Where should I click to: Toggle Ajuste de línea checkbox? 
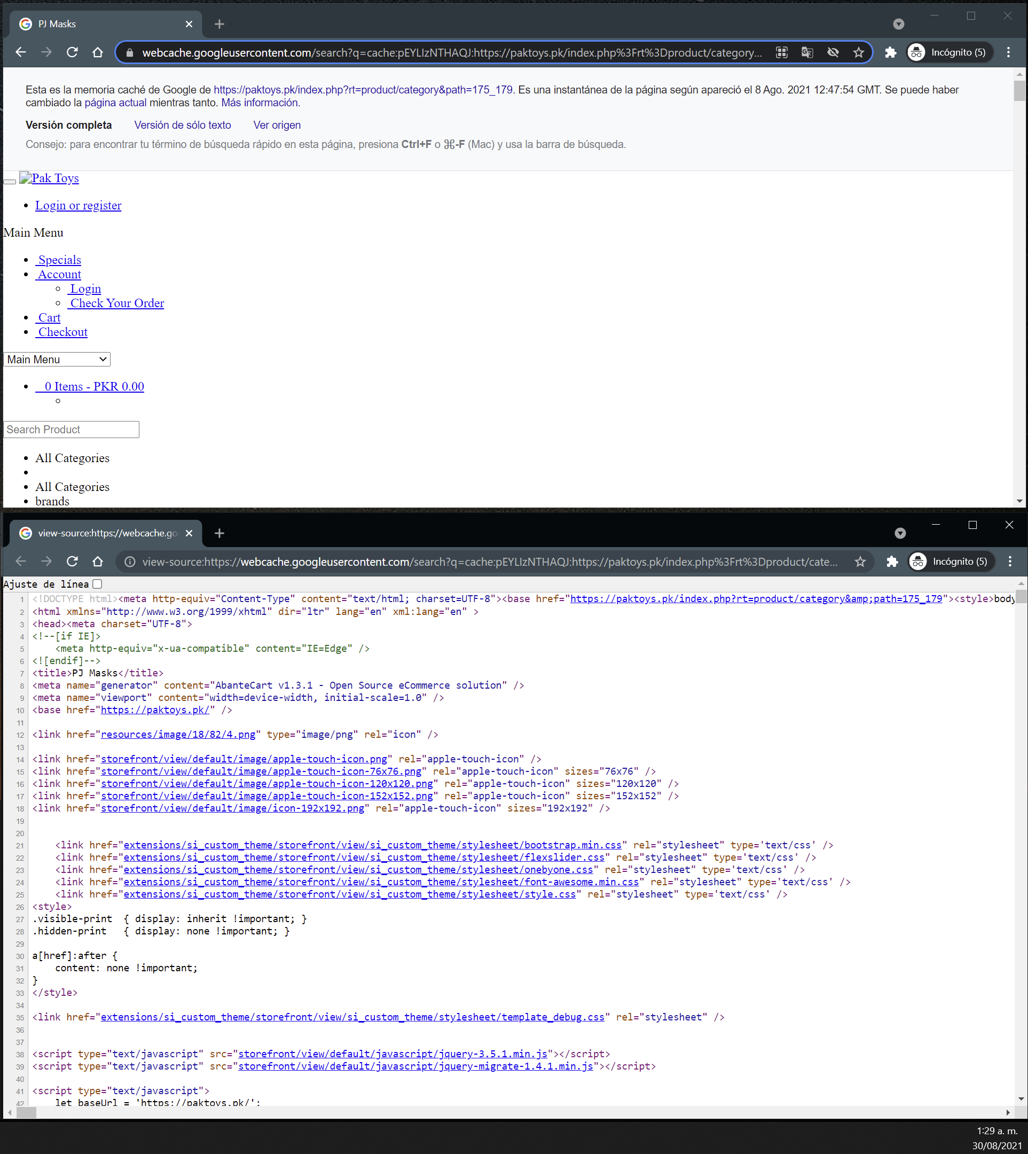[97, 584]
